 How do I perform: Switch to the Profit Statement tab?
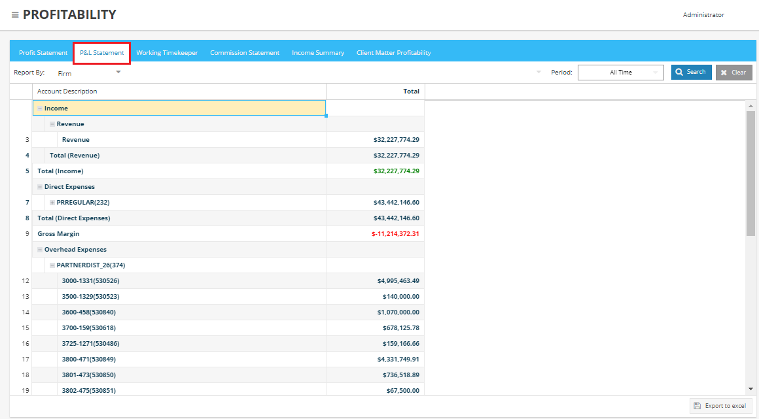click(x=43, y=53)
